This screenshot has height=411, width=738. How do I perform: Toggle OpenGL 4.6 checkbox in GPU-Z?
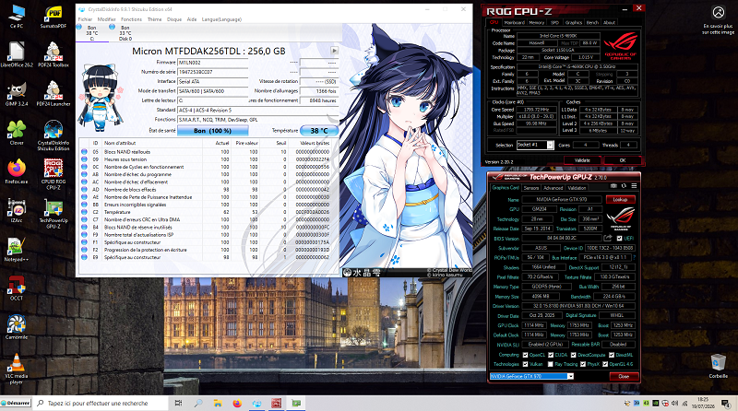(605, 364)
